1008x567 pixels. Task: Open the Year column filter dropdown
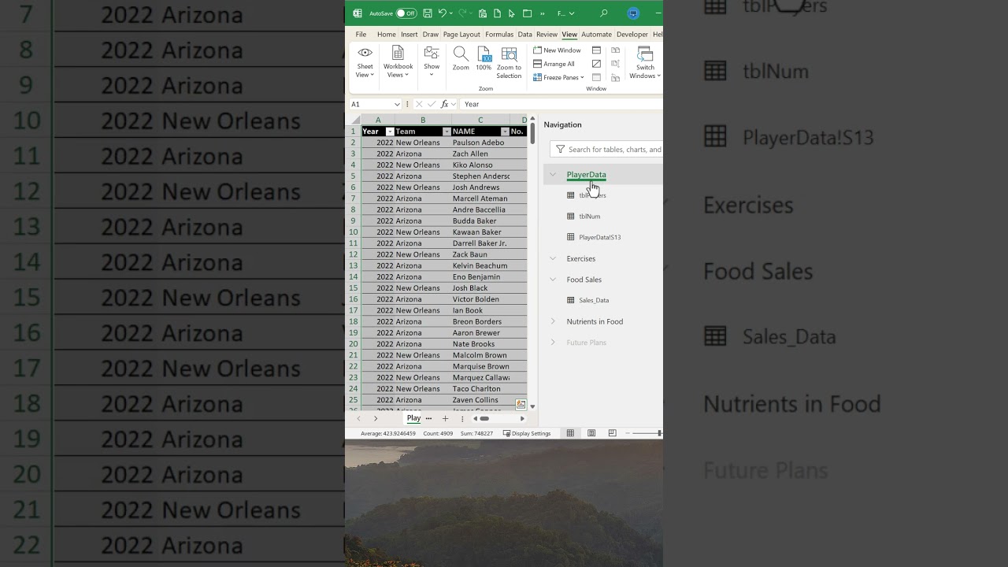coord(390,132)
